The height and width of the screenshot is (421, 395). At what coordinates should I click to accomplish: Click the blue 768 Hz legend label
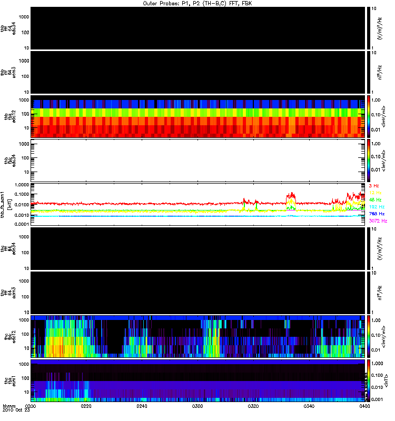377,214
